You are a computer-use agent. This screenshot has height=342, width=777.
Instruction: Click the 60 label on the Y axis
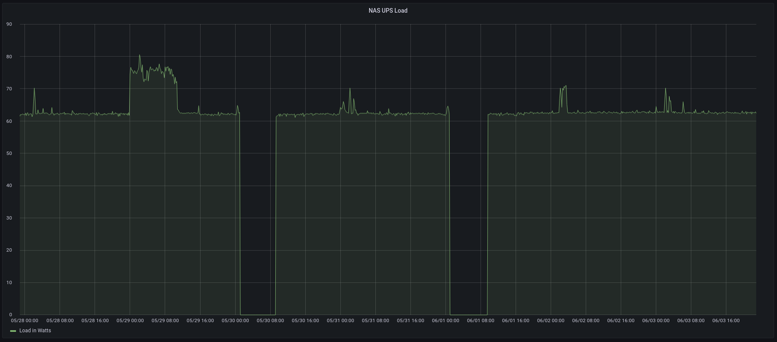(9, 121)
